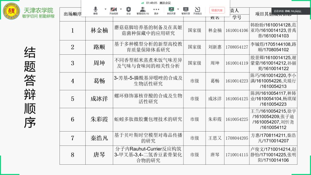Mute the microphone in meeting toolbar
The image size is (311, 175).
click(x=95, y=11)
